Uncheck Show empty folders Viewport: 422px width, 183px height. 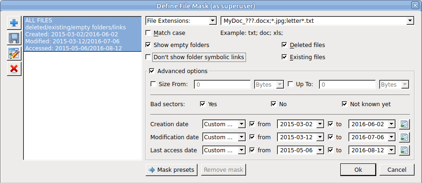click(x=148, y=45)
